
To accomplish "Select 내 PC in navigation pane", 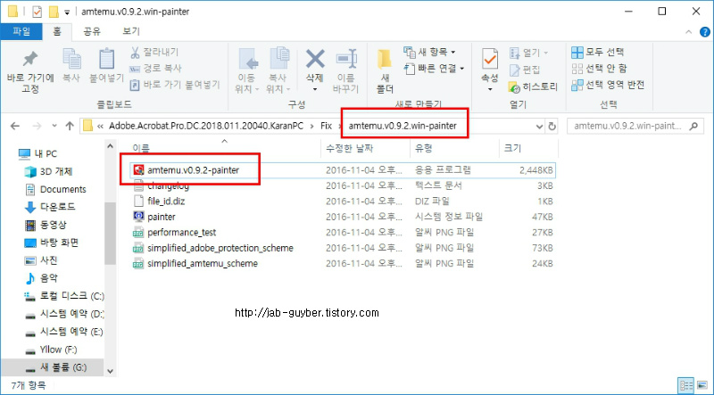I will pos(37,154).
